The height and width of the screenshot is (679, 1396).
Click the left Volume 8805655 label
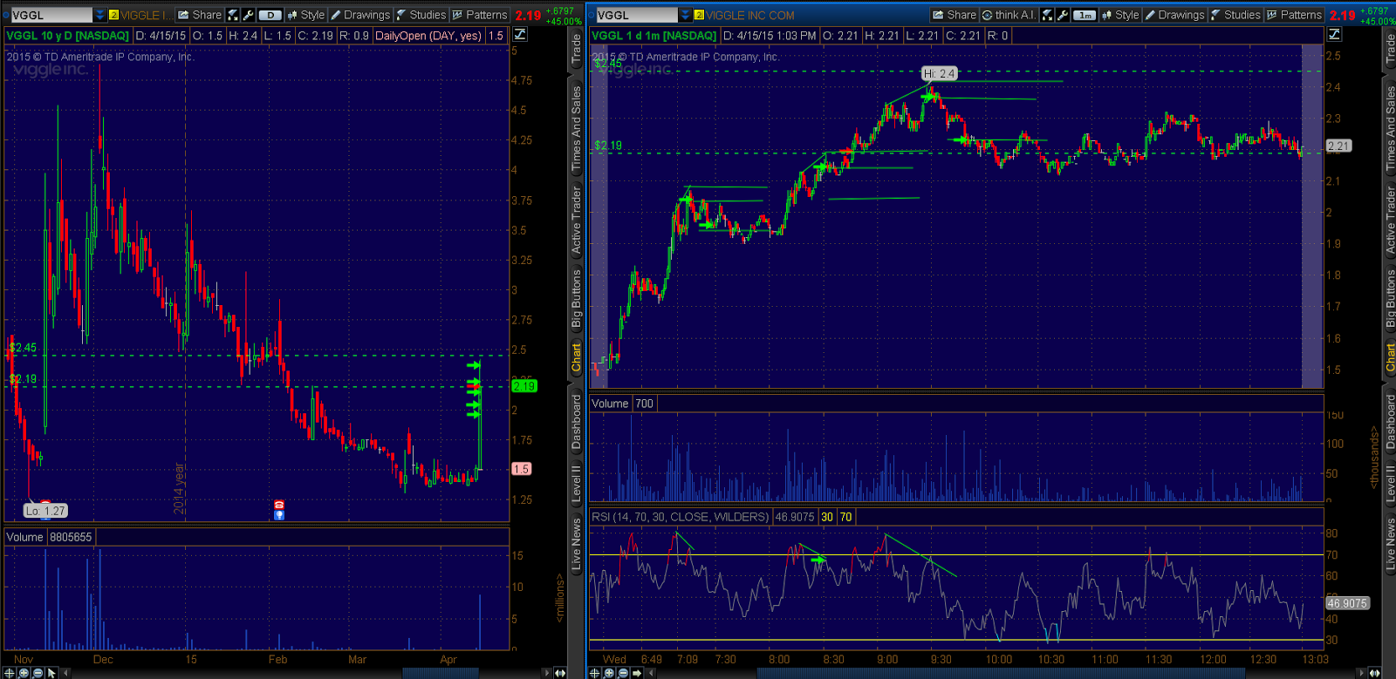(49, 537)
